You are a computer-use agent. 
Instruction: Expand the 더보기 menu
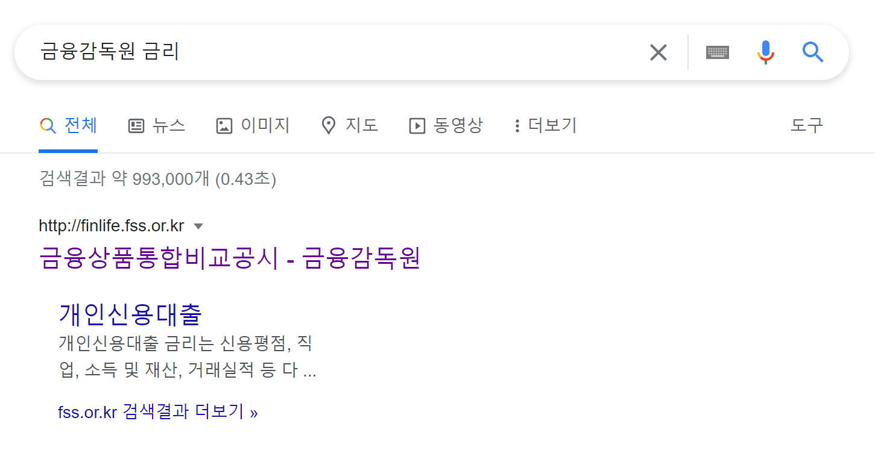pyautogui.click(x=546, y=125)
